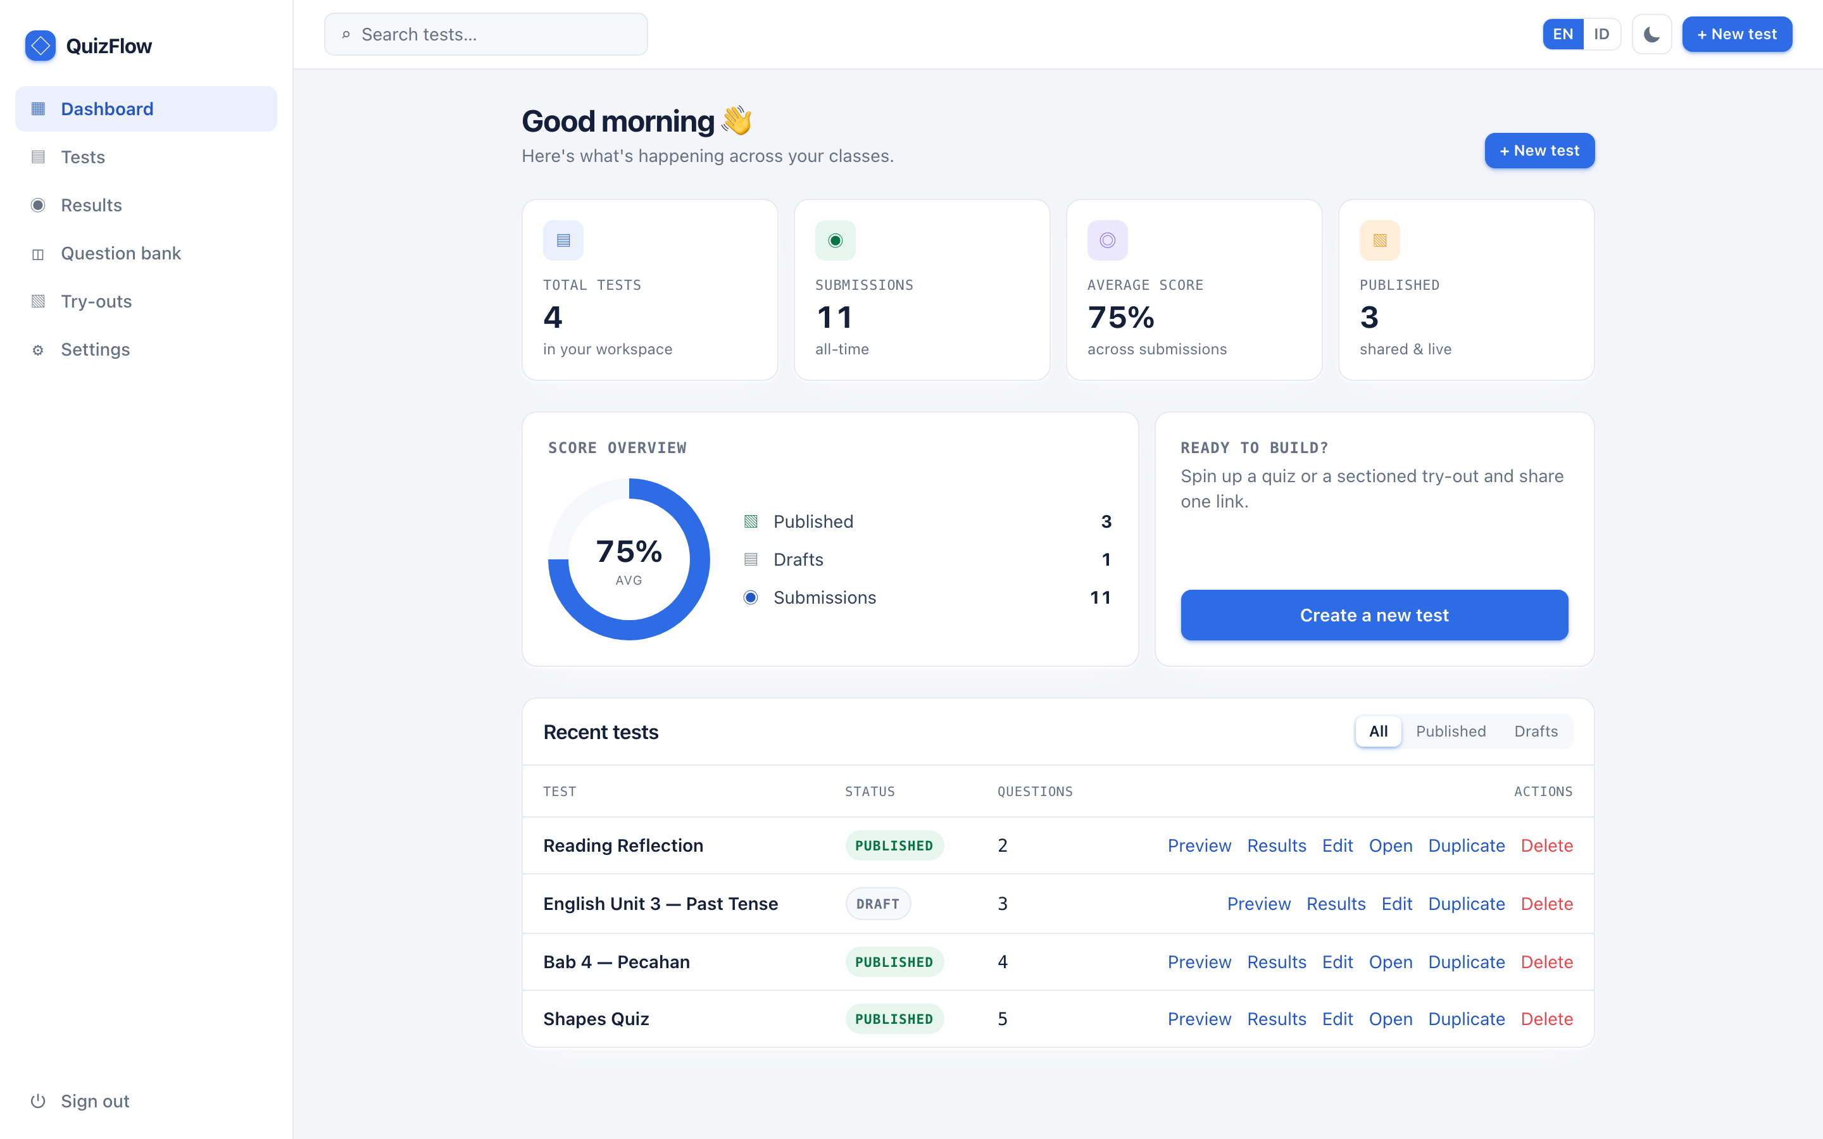Toggle dark mode with the moon icon
Viewport: 1823px width, 1139px height.
(x=1651, y=35)
